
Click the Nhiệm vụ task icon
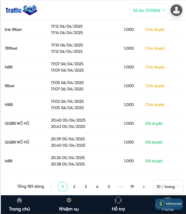pos(69,200)
